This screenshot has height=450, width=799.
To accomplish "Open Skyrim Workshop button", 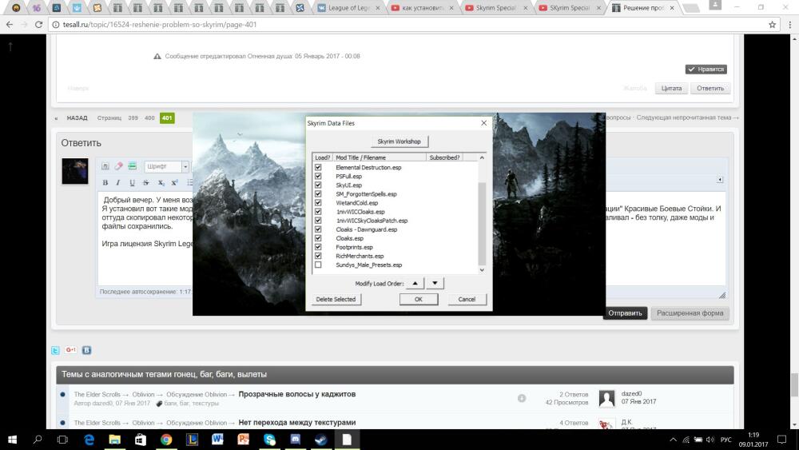I will click(399, 141).
